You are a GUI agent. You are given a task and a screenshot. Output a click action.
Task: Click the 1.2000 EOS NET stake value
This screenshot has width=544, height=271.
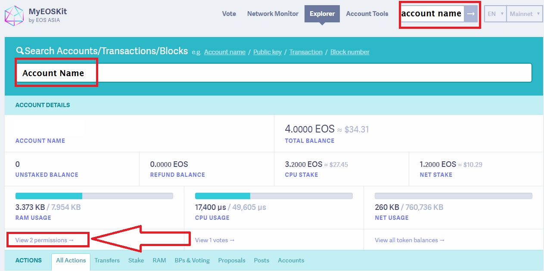[438, 164]
